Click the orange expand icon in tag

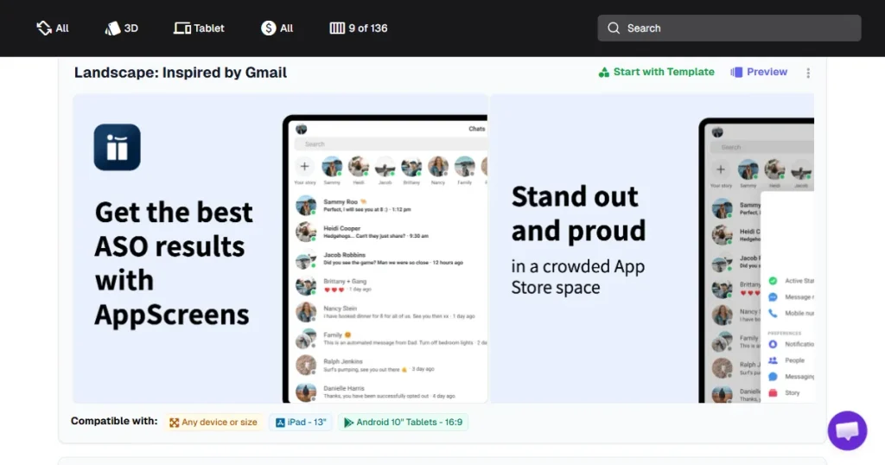click(x=175, y=423)
